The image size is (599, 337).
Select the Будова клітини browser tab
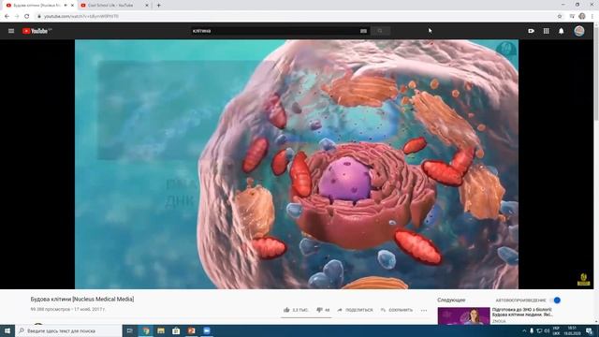point(37,6)
